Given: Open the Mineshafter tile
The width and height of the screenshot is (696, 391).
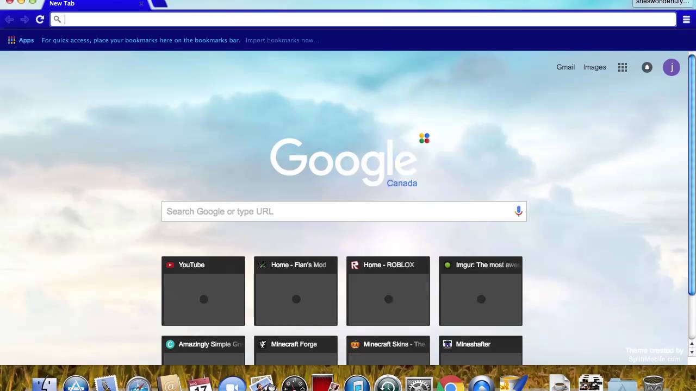Looking at the screenshot, I should pyautogui.click(x=481, y=350).
